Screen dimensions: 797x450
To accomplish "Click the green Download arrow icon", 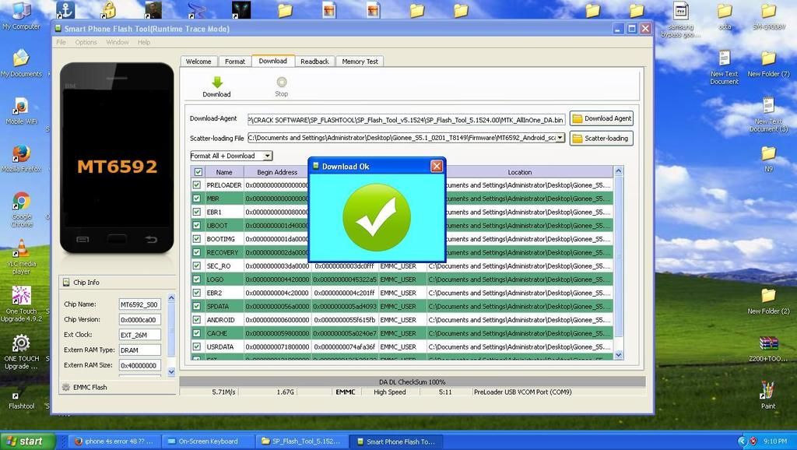I will click(x=217, y=83).
